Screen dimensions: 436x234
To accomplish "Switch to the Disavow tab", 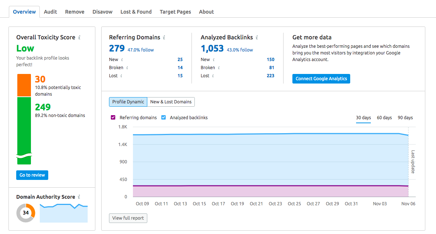I will [102, 12].
